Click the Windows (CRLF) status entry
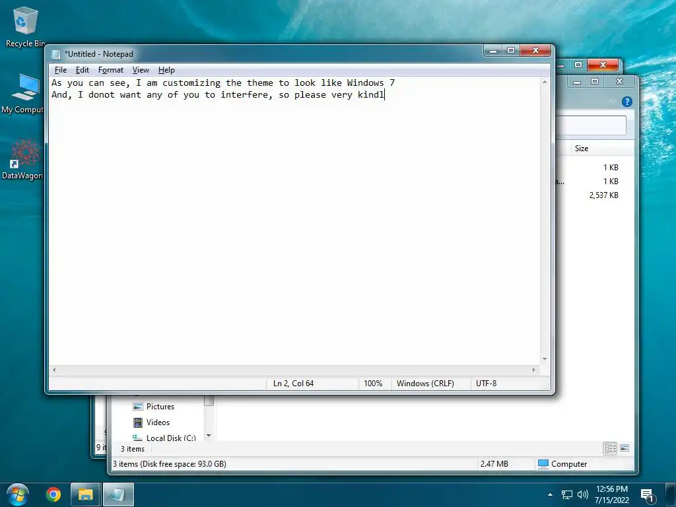The width and height of the screenshot is (676, 507). (425, 384)
